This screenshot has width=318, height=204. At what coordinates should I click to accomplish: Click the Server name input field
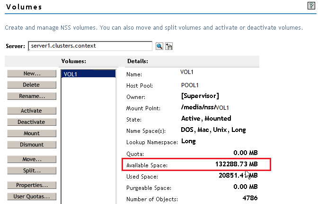tap(90, 46)
